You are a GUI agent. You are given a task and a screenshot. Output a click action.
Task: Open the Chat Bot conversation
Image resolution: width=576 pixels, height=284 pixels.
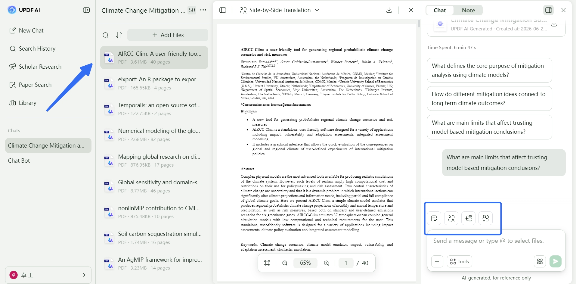(19, 161)
